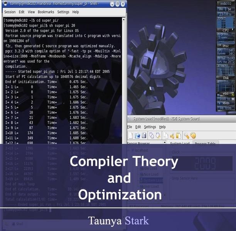Open the View menu in the terminal
The height and width of the screenshot is (231, 236).
(31, 12)
